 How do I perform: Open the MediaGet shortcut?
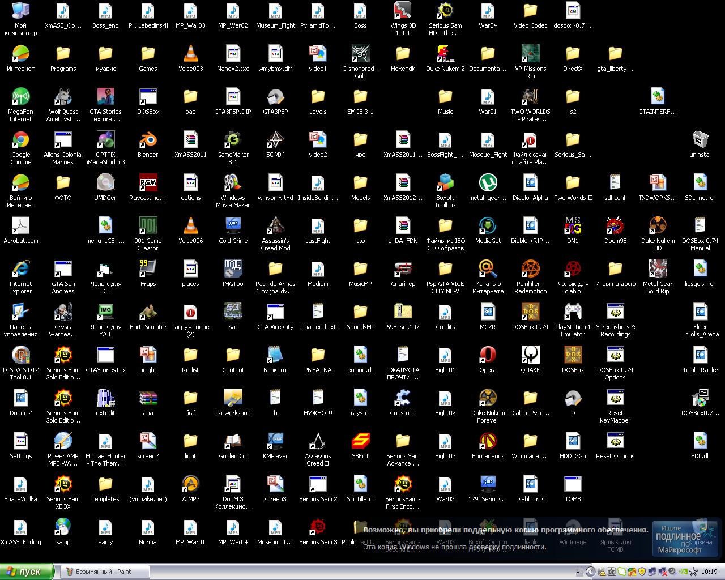[488, 225]
